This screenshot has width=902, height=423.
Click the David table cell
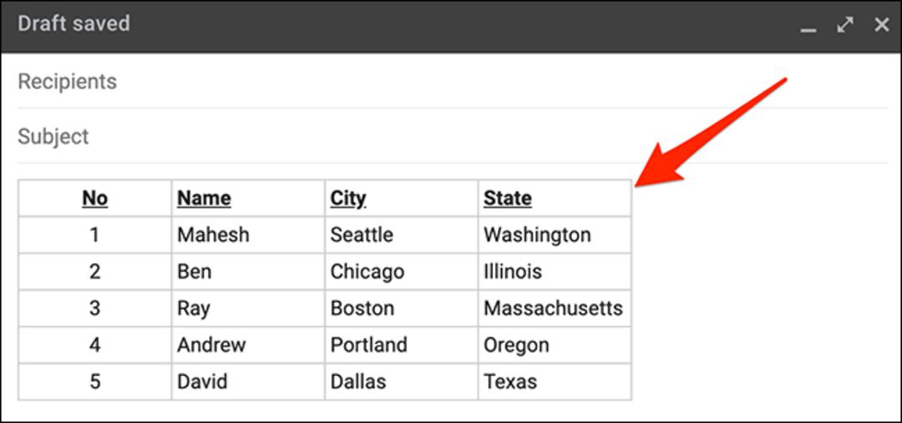click(248, 382)
